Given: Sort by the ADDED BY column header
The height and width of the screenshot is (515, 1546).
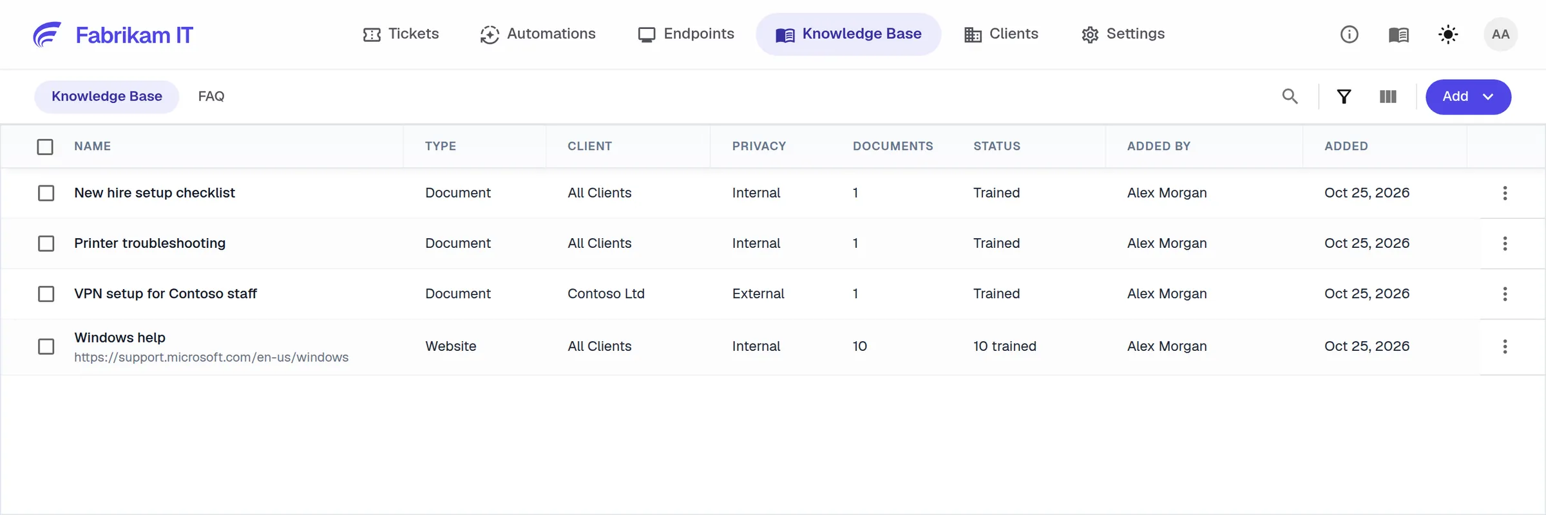Looking at the screenshot, I should tap(1158, 146).
